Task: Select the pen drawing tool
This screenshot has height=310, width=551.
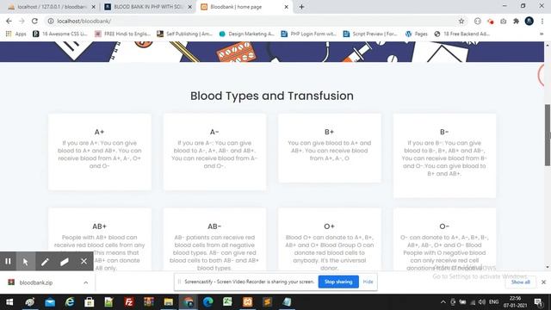Action: tap(45, 262)
